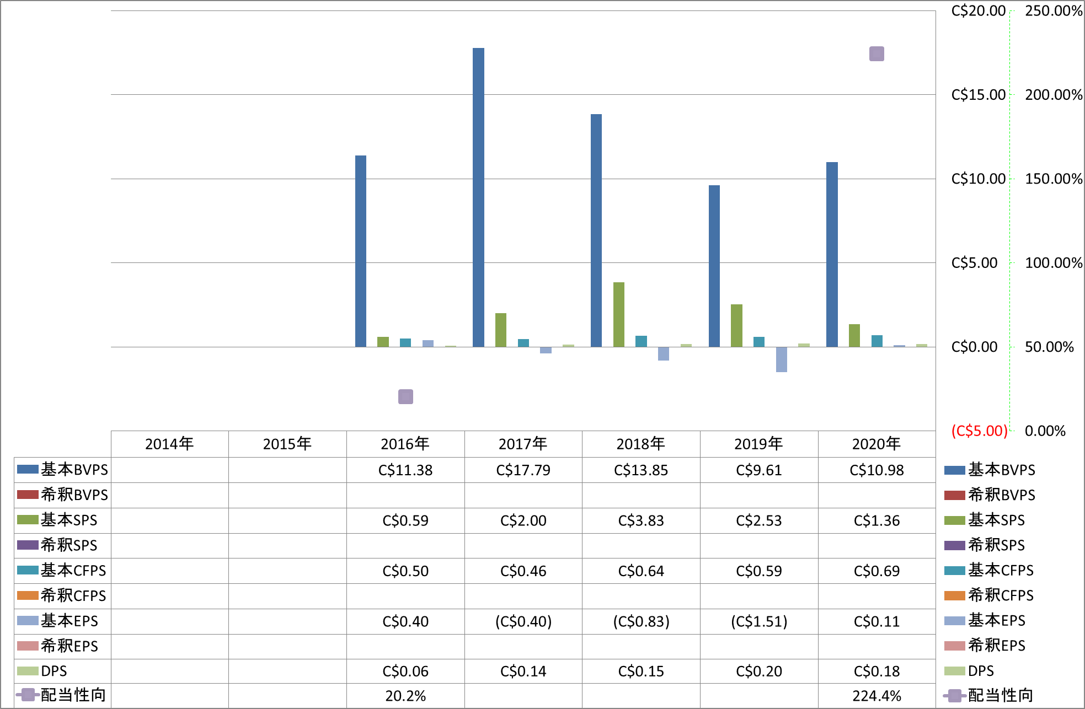Click the C$11.38 table cell
This screenshot has width=1085, height=709.
click(x=405, y=470)
